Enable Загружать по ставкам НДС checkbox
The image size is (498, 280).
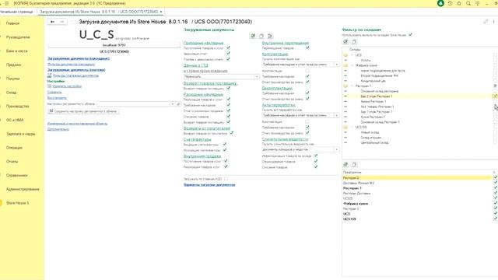point(226,179)
